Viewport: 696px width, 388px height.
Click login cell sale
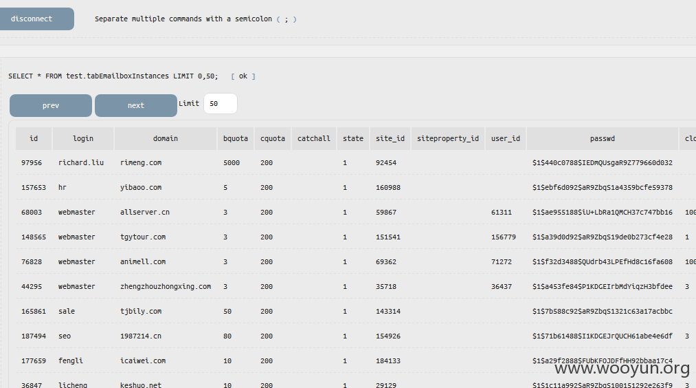(67, 312)
